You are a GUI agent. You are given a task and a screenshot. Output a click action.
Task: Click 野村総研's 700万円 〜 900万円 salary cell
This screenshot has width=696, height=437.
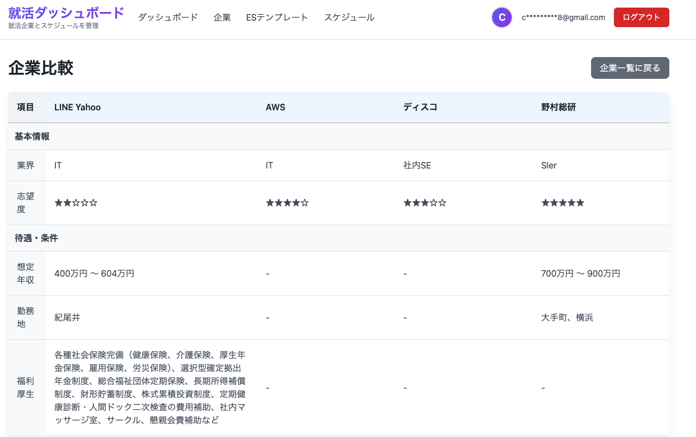coord(580,273)
